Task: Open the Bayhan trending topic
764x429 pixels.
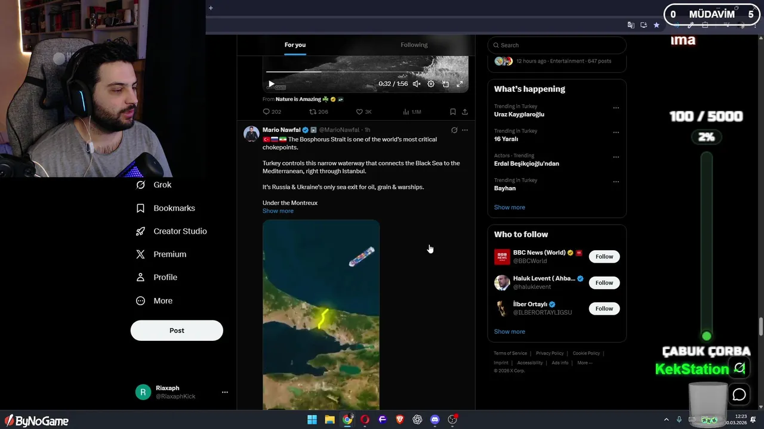Action: [x=505, y=188]
